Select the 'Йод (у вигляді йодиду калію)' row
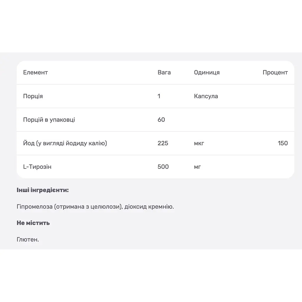This screenshot has width=302, height=302. pyautogui.click(x=155, y=143)
